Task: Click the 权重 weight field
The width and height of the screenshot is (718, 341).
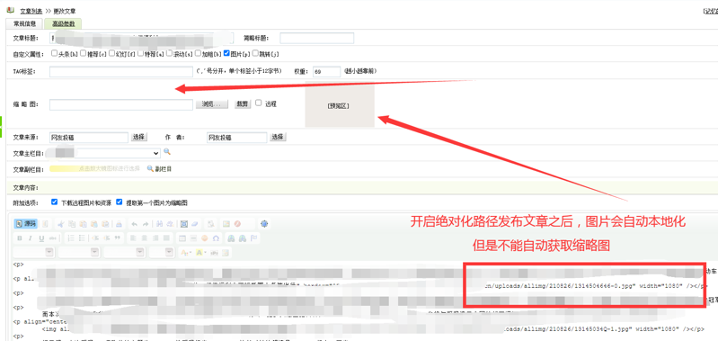Action: point(326,71)
